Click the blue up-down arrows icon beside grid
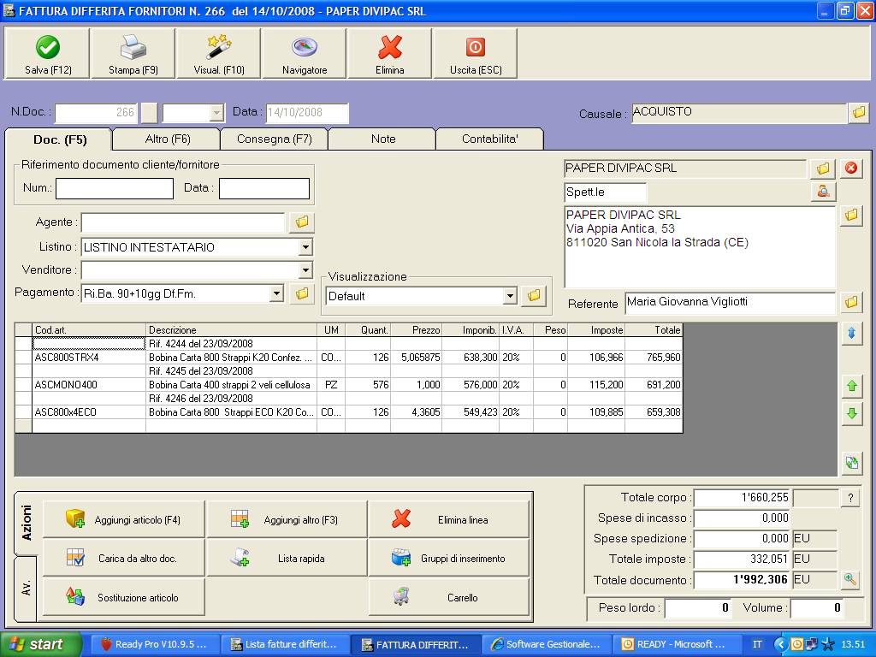 (851, 334)
